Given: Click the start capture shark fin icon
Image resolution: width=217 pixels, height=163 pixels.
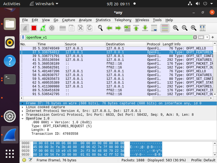Looking at the screenshot, I should [x=25, y=28].
